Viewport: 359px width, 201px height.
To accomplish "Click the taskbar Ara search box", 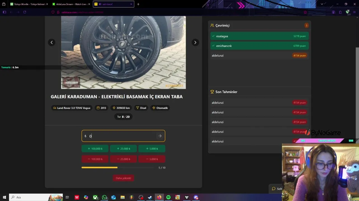I will [x=36, y=197].
